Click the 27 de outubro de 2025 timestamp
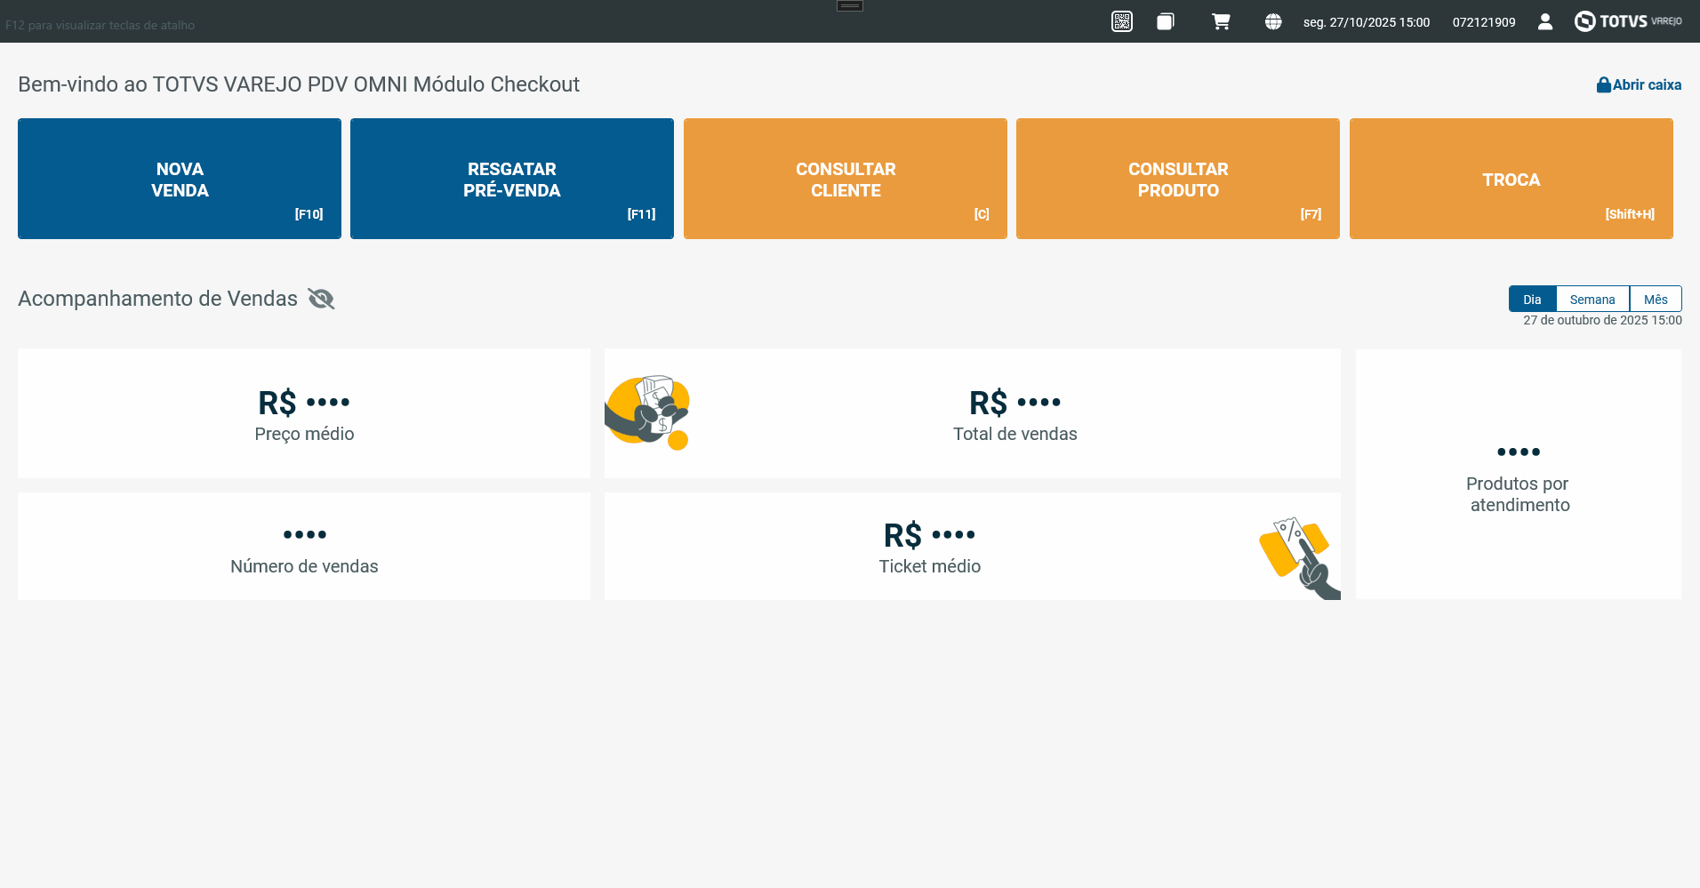This screenshot has width=1700, height=888. [1602, 320]
